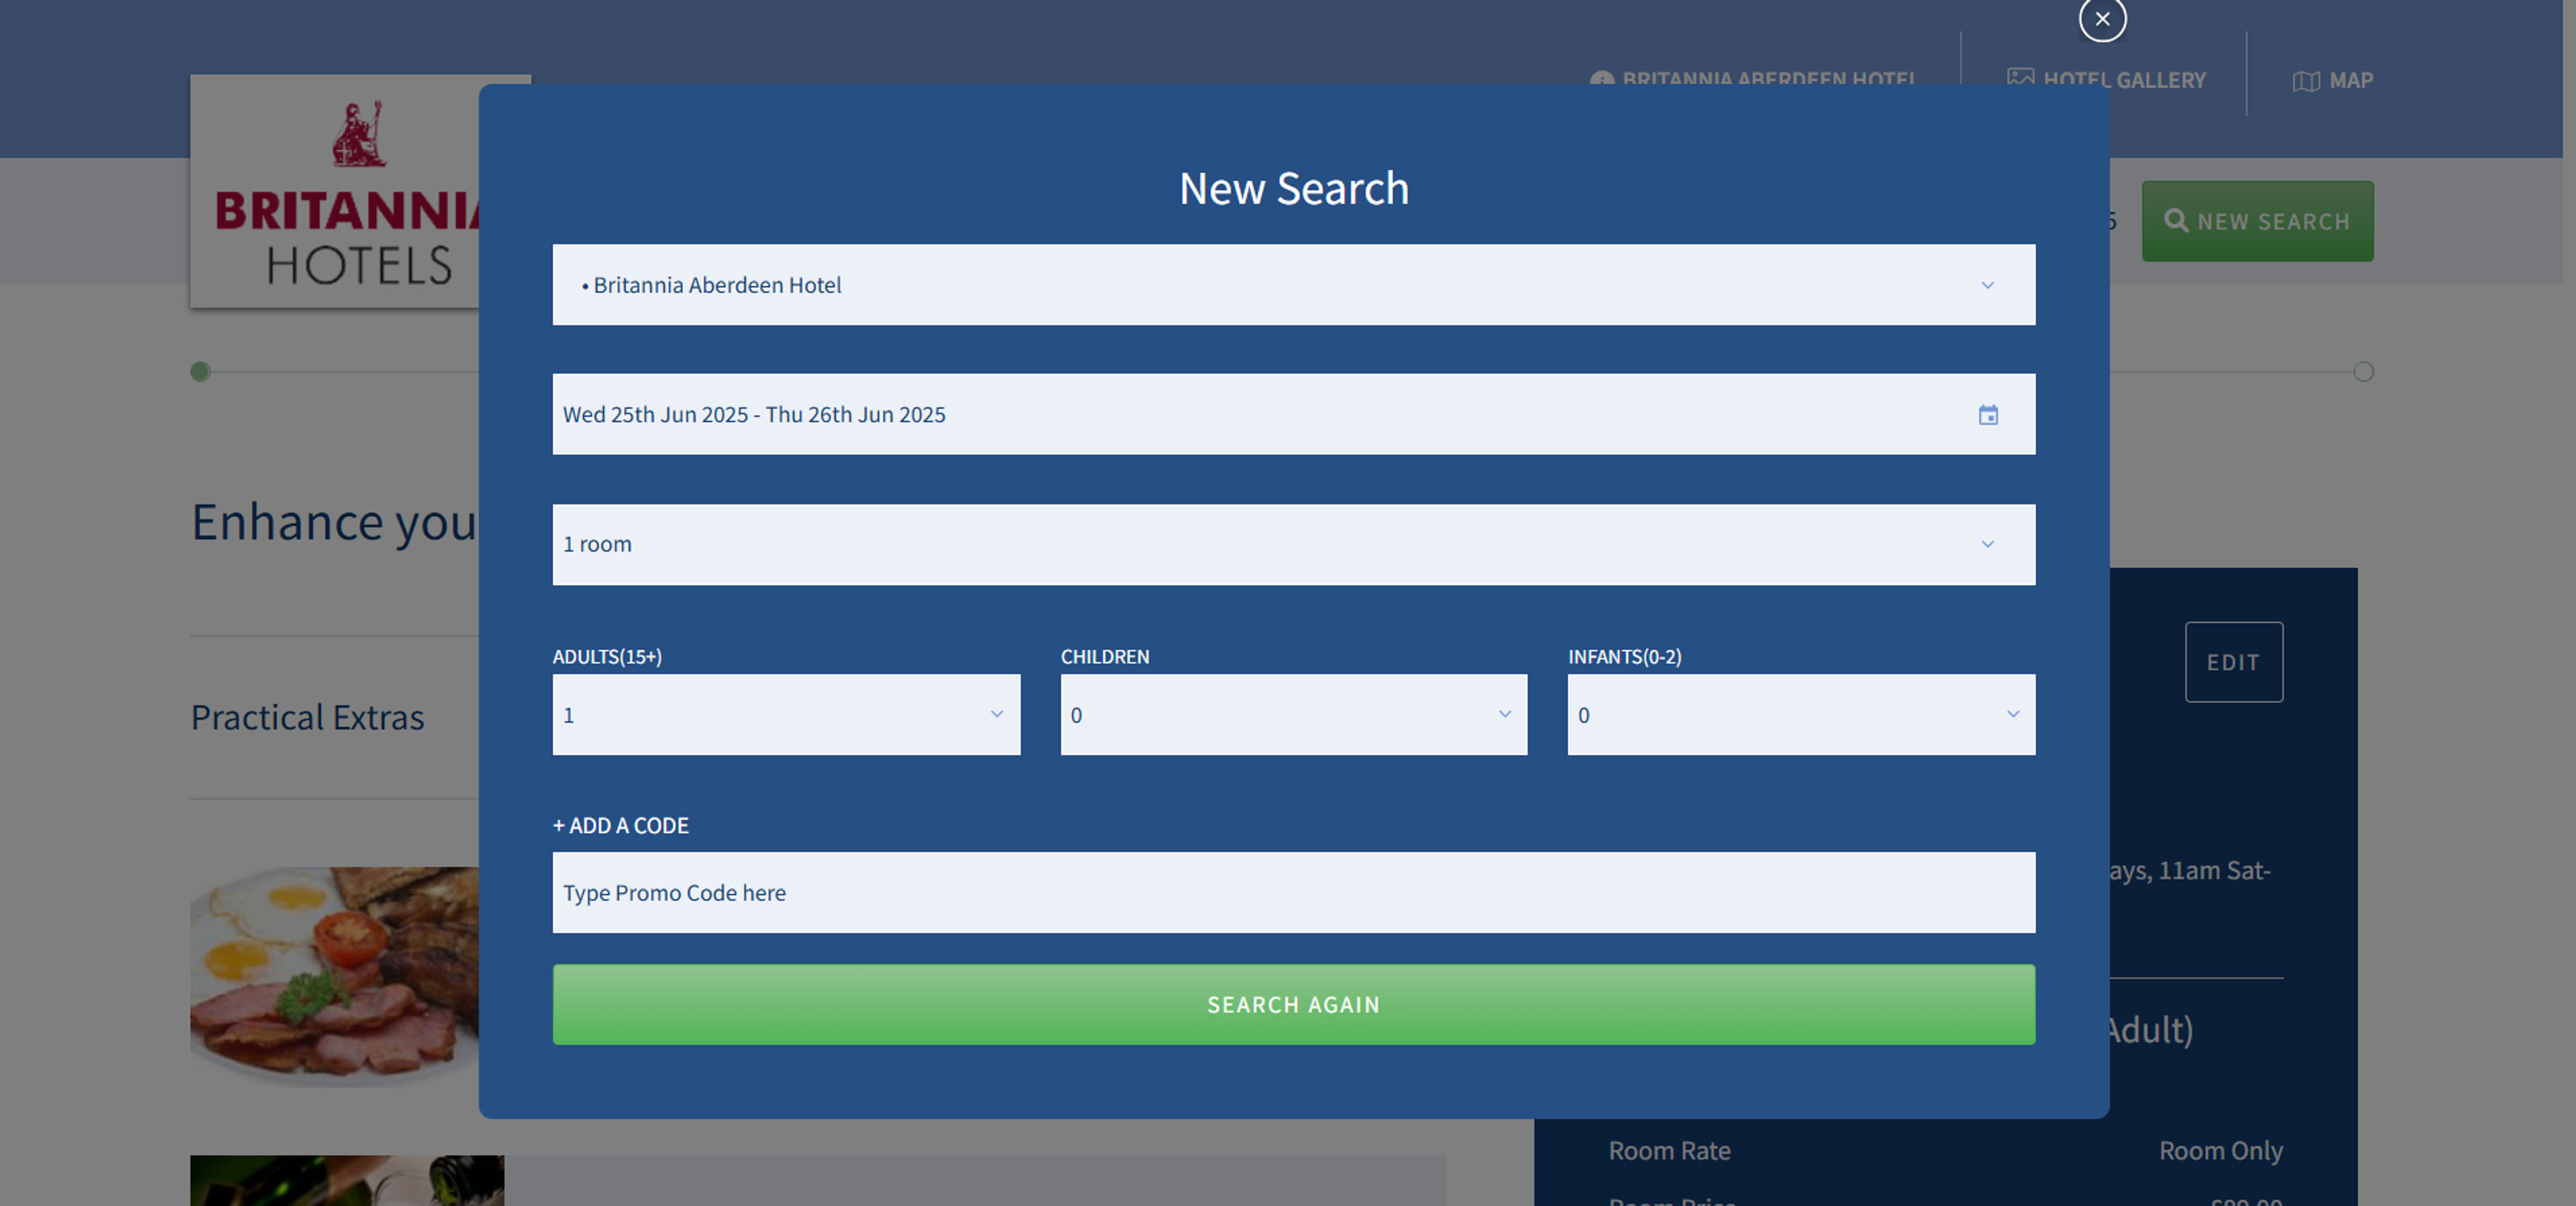Open the Adults(15+) dropdown
The height and width of the screenshot is (1206, 2576).
tap(786, 715)
